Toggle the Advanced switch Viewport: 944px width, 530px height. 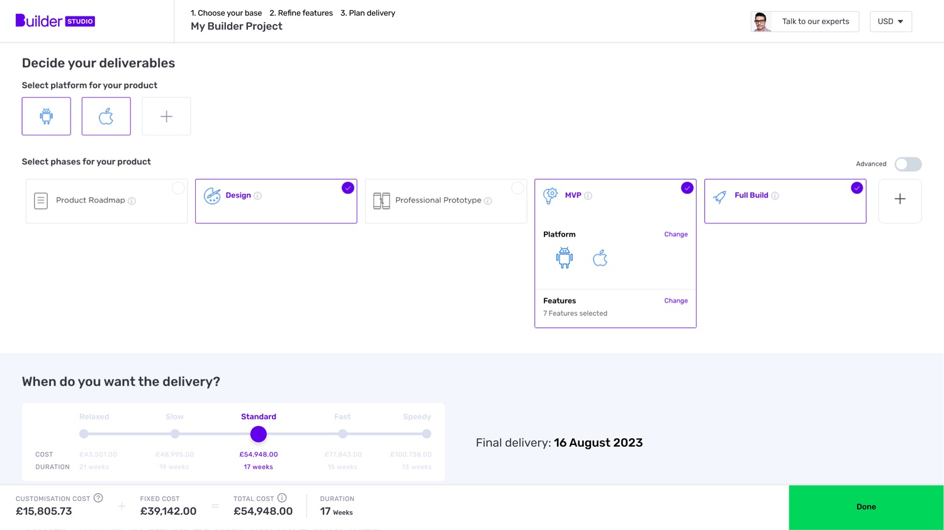(x=908, y=164)
